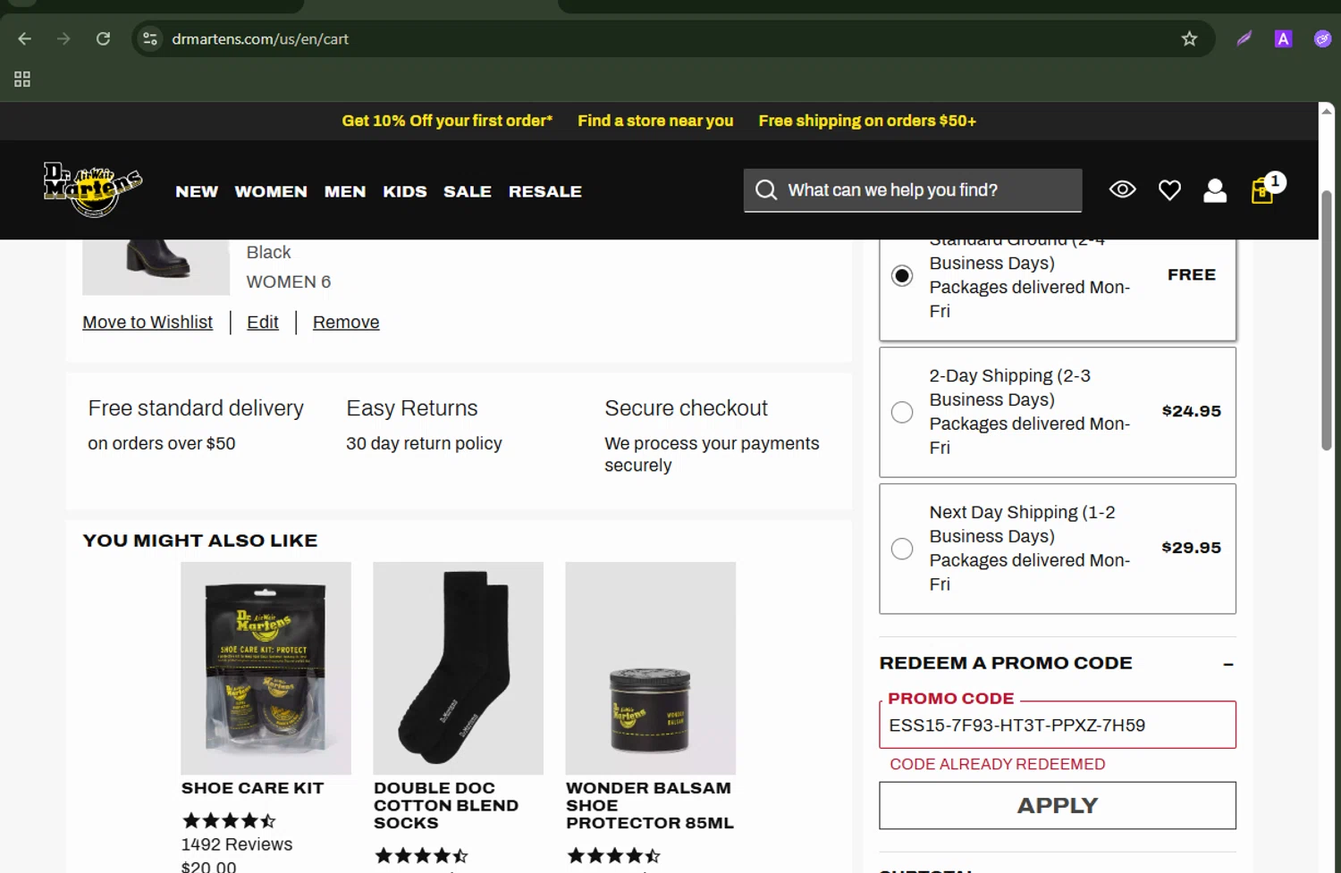Click DOUBLE DOC COTTON BLEND SOCKS title
1341x873 pixels.
point(446,805)
